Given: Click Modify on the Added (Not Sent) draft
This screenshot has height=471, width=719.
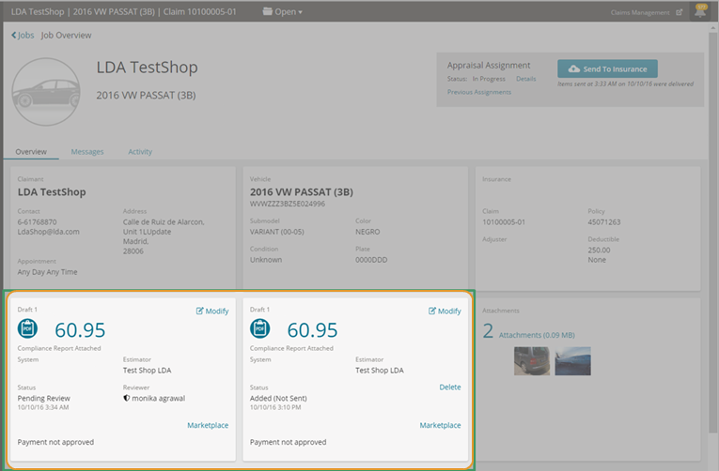Looking at the screenshot, I should tap(445, 311).
